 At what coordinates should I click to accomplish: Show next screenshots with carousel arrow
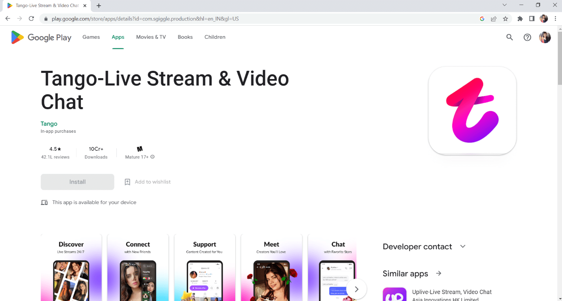tap(356, 289)
